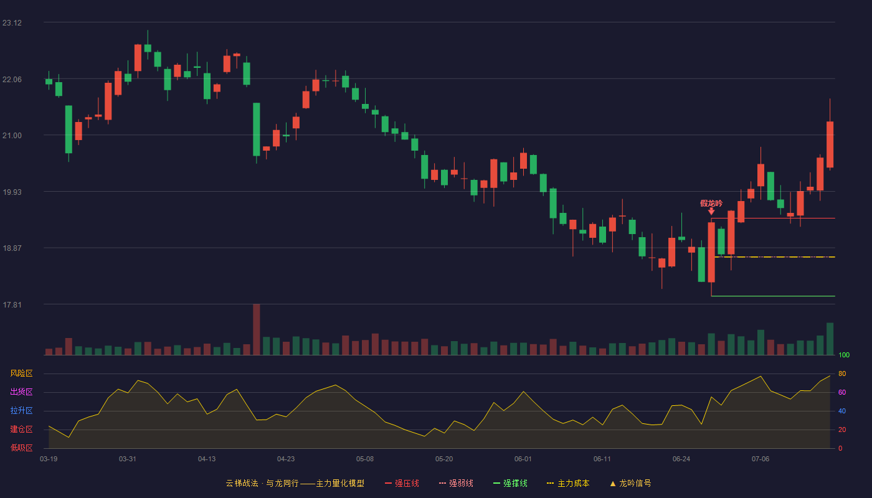
Task: Click the 建仓区 zone label
Action: click(21, 430)
